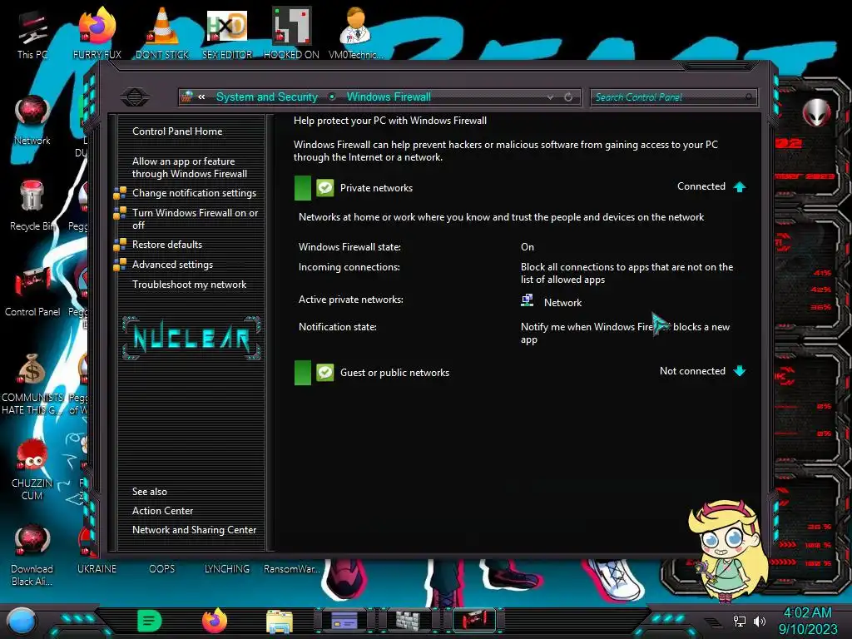Click shield icon beside Restore defaults
This screenshot has width=852, height=639.
(120, 245)
